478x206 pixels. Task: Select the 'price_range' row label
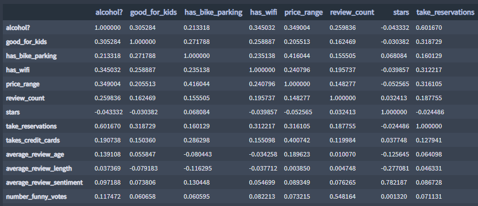(x=23, y=84)
